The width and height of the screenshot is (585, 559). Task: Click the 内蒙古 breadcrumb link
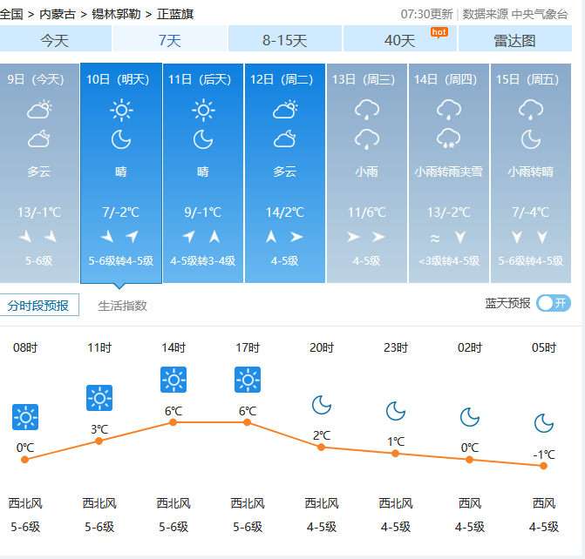click(x=58, y=14)
